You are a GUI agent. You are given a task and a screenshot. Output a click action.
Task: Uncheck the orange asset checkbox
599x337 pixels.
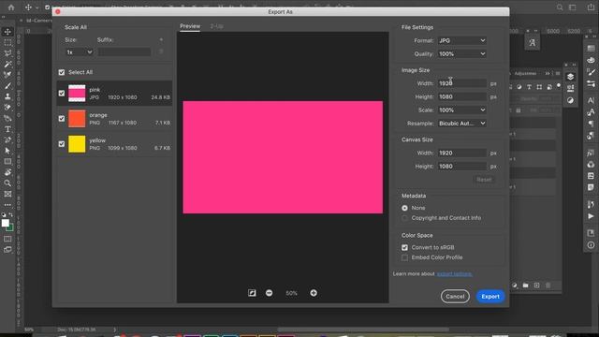(x=62, y=119)
